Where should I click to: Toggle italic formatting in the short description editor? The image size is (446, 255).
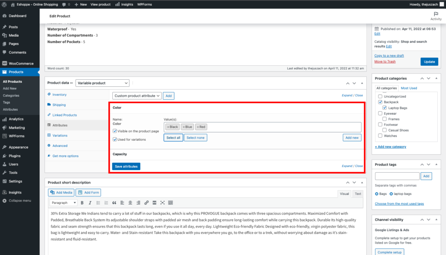(x=90, y=203)
